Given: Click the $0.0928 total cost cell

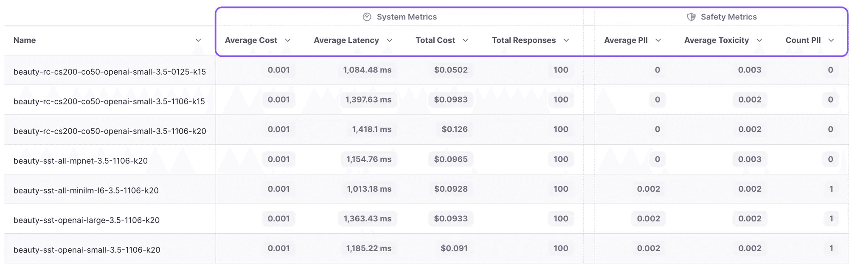Looking at the screenshot, I should coord(451,189).
